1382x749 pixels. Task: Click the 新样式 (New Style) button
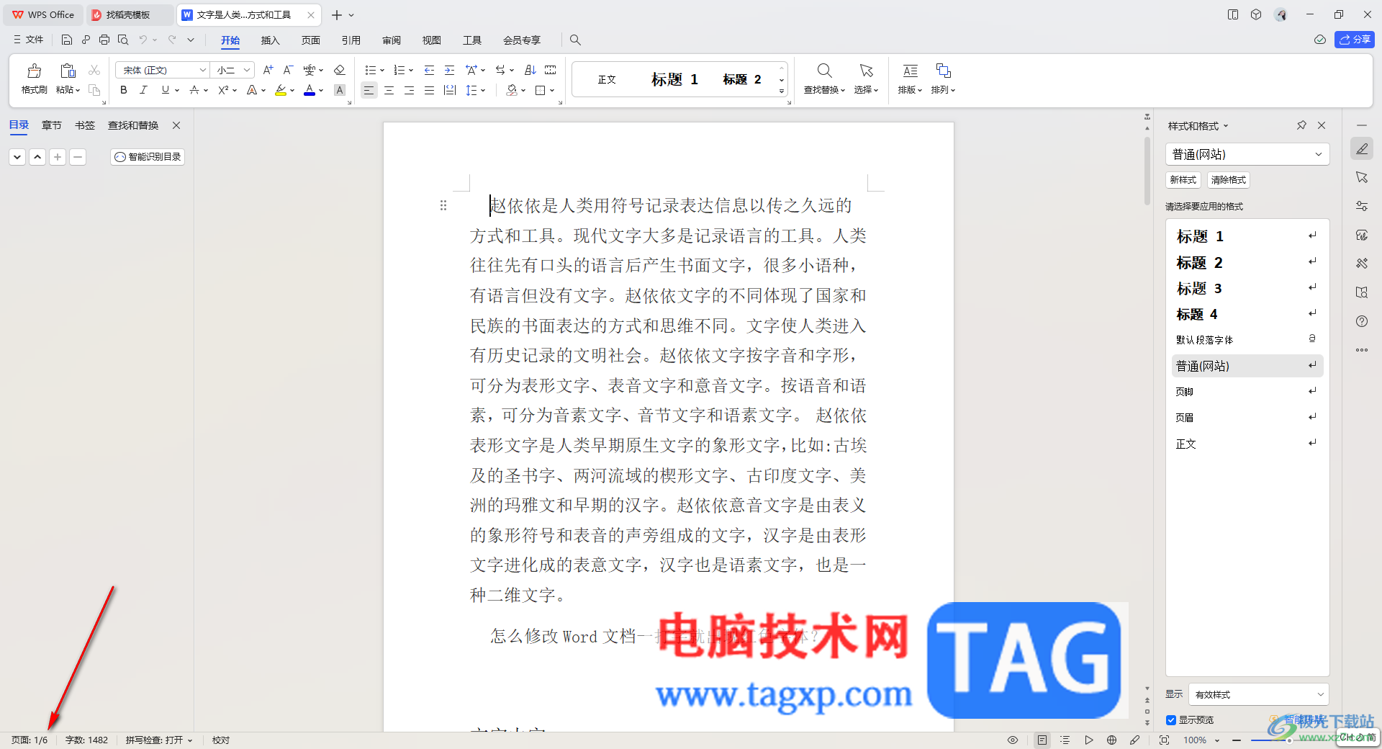pos(1183,180)
